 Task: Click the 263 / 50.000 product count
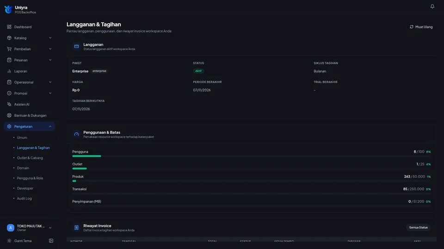tap(414, 177)
